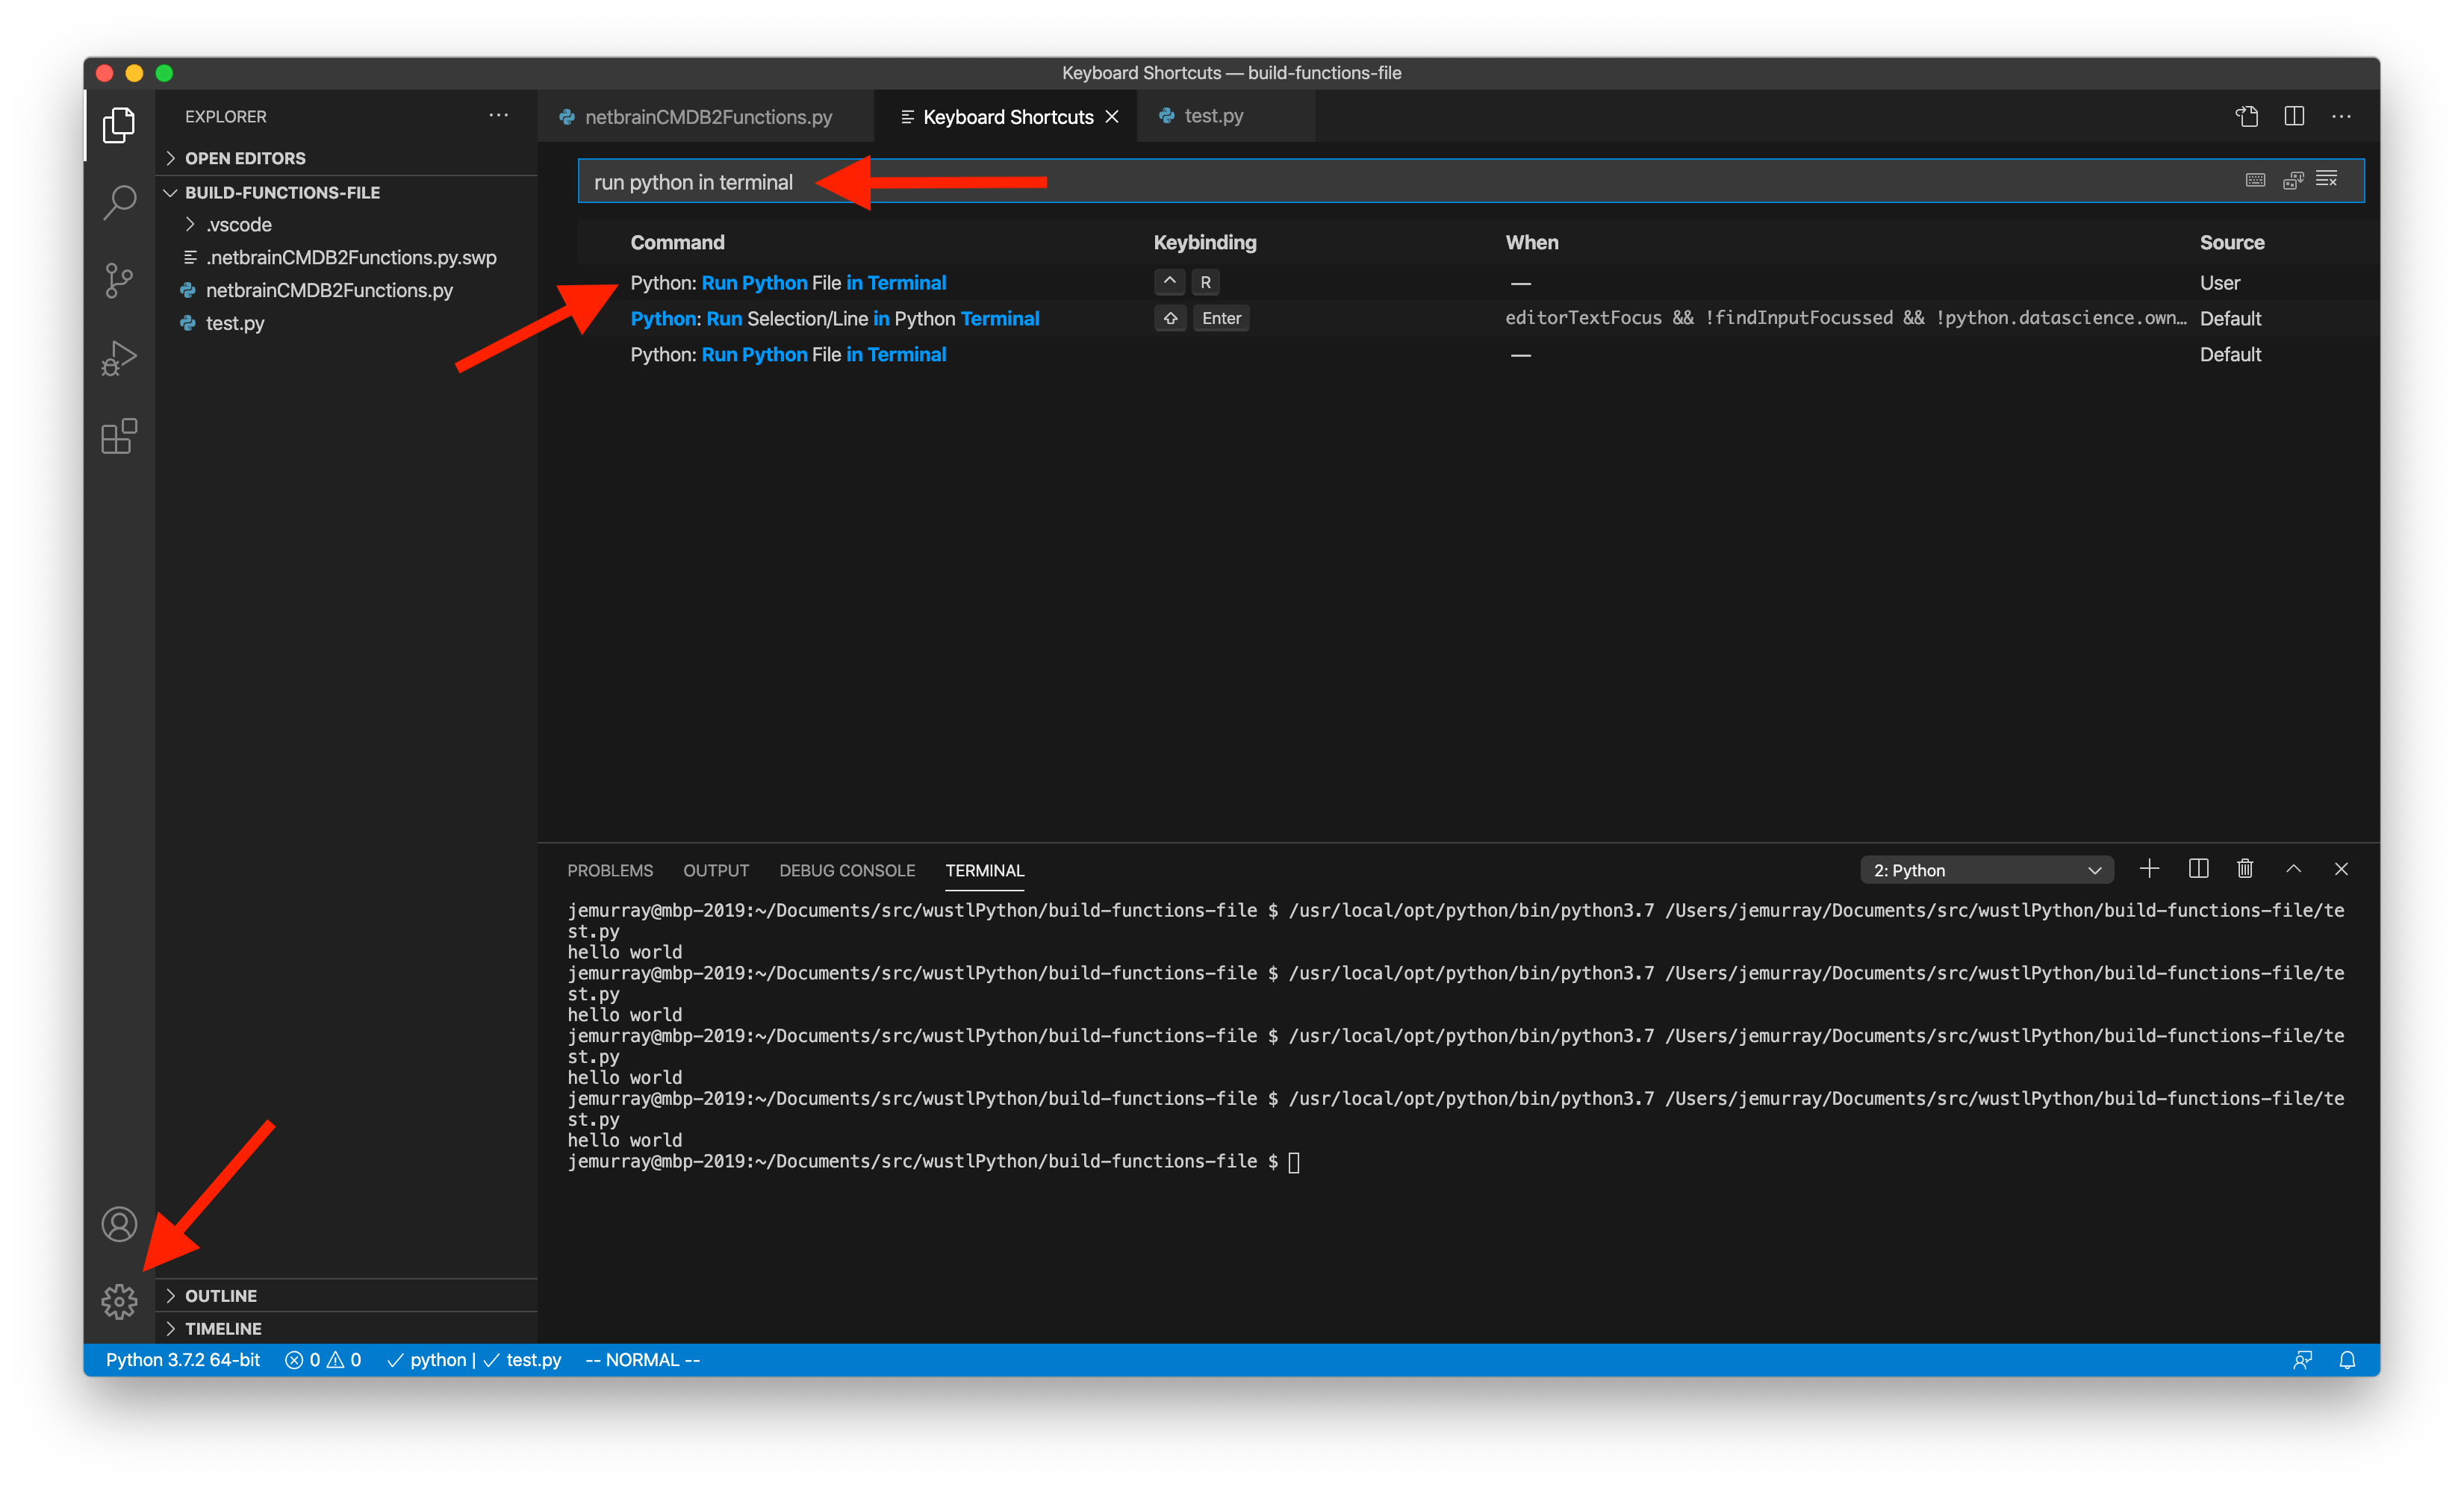
Task: Maximize the panel with the chevron toggle
Action: 2293,869
